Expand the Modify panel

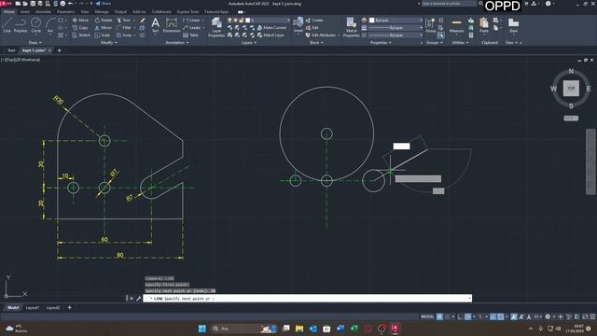(x=109, y=43)
